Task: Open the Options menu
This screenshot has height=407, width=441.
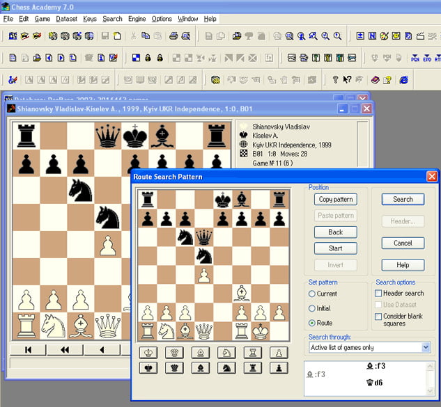Action: (162, 19)
